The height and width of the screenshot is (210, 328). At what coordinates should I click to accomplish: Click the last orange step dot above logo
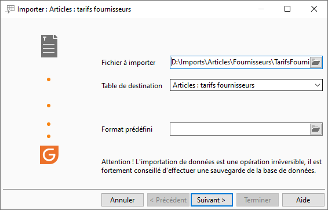(49, 136)
